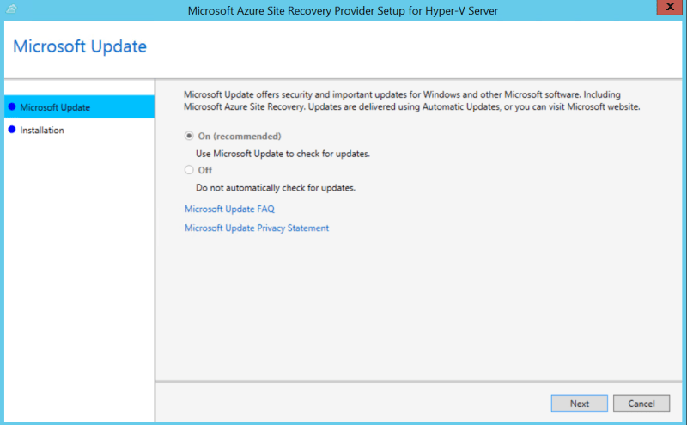Click "Do not automatically check for updates" text
Screen dimensions: 687x425
click(x=275, y=187)
